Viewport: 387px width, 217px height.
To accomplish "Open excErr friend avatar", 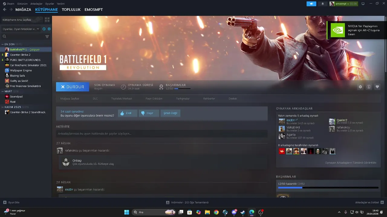I will 282,121.
